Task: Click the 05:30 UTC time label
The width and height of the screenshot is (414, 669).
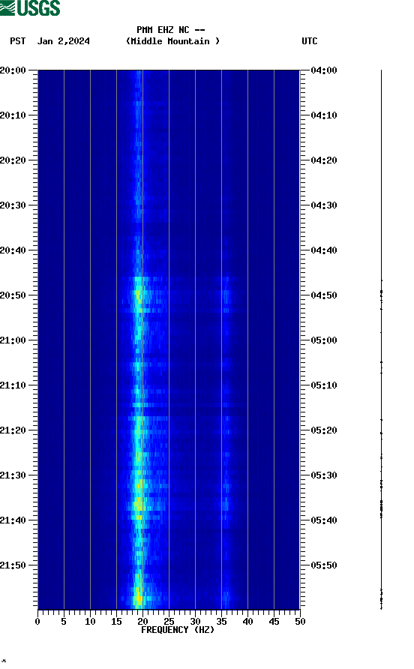Action: (x=324, y=475)
